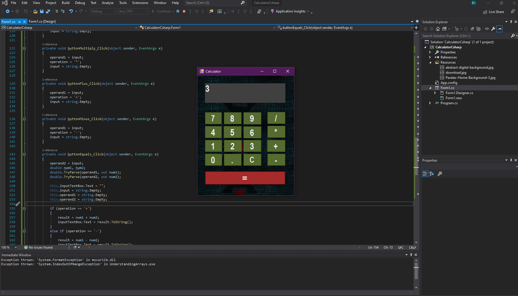The height and width of the screenshot is (296, 518).
Task: Select the Step Into debugging icon
Action: pyautogui.click(x=190, y=11)
